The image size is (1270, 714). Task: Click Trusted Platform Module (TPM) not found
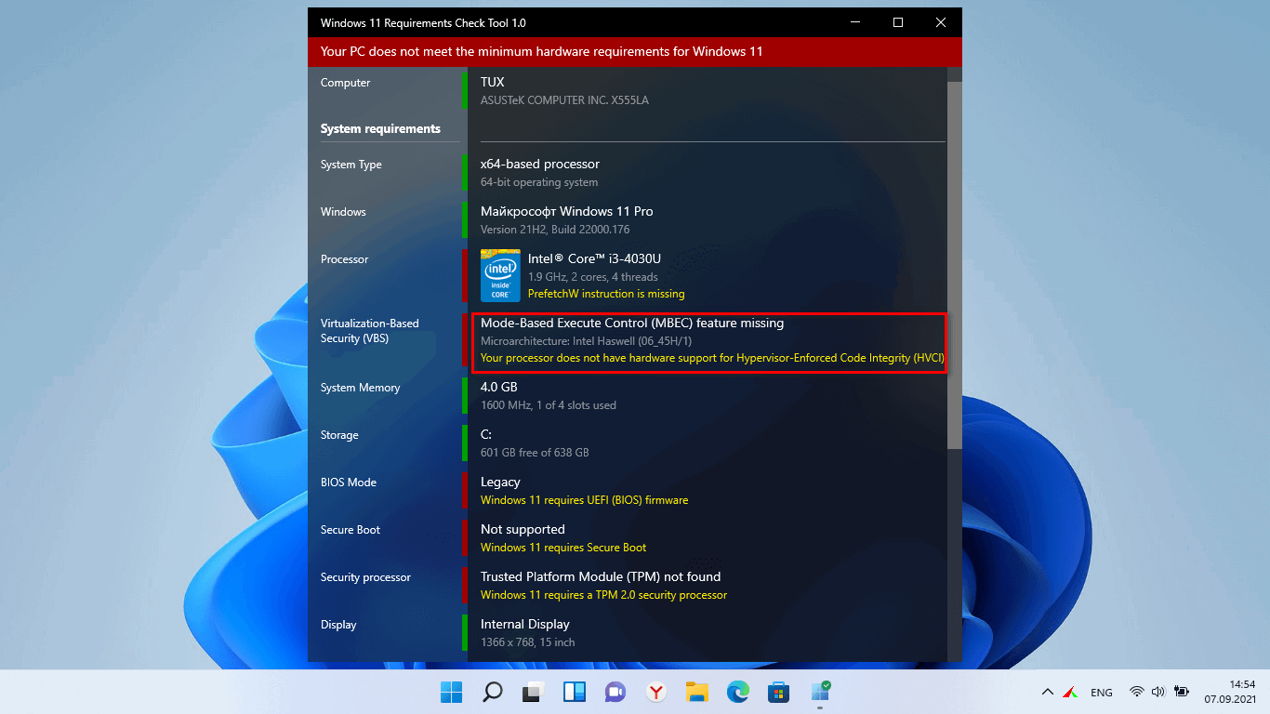pyautogui.click(x=601, y=576)
